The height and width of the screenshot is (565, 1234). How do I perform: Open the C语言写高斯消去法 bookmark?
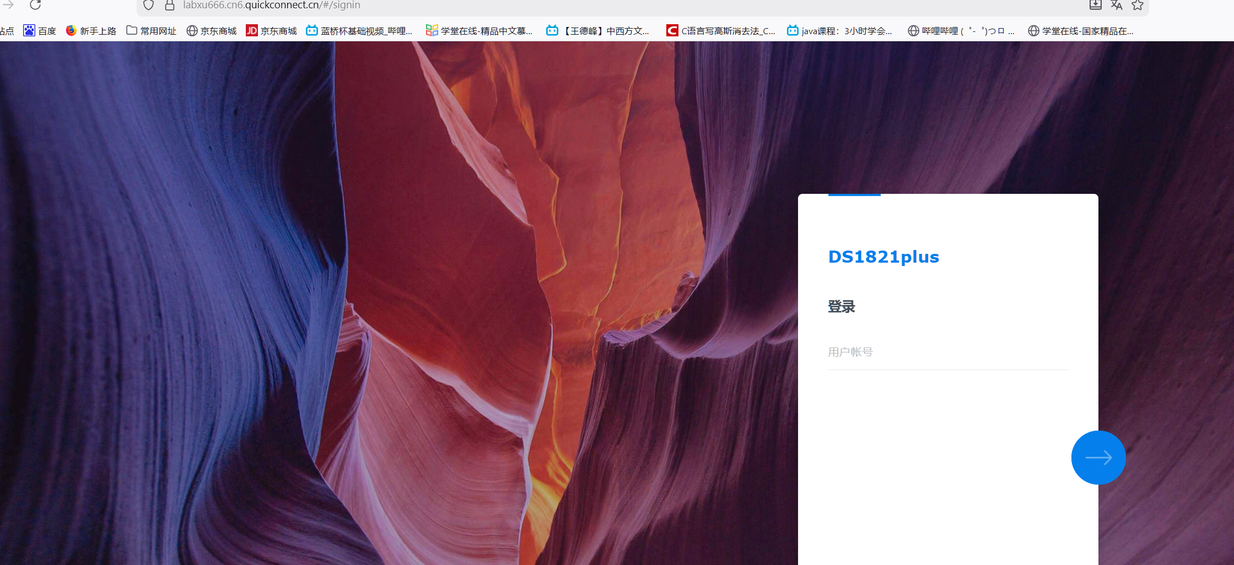click(x=721, y=31)
